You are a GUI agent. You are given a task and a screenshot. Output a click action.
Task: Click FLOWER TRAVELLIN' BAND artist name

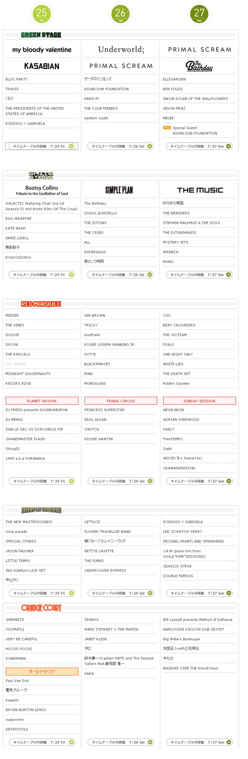(x=108, y=532)
